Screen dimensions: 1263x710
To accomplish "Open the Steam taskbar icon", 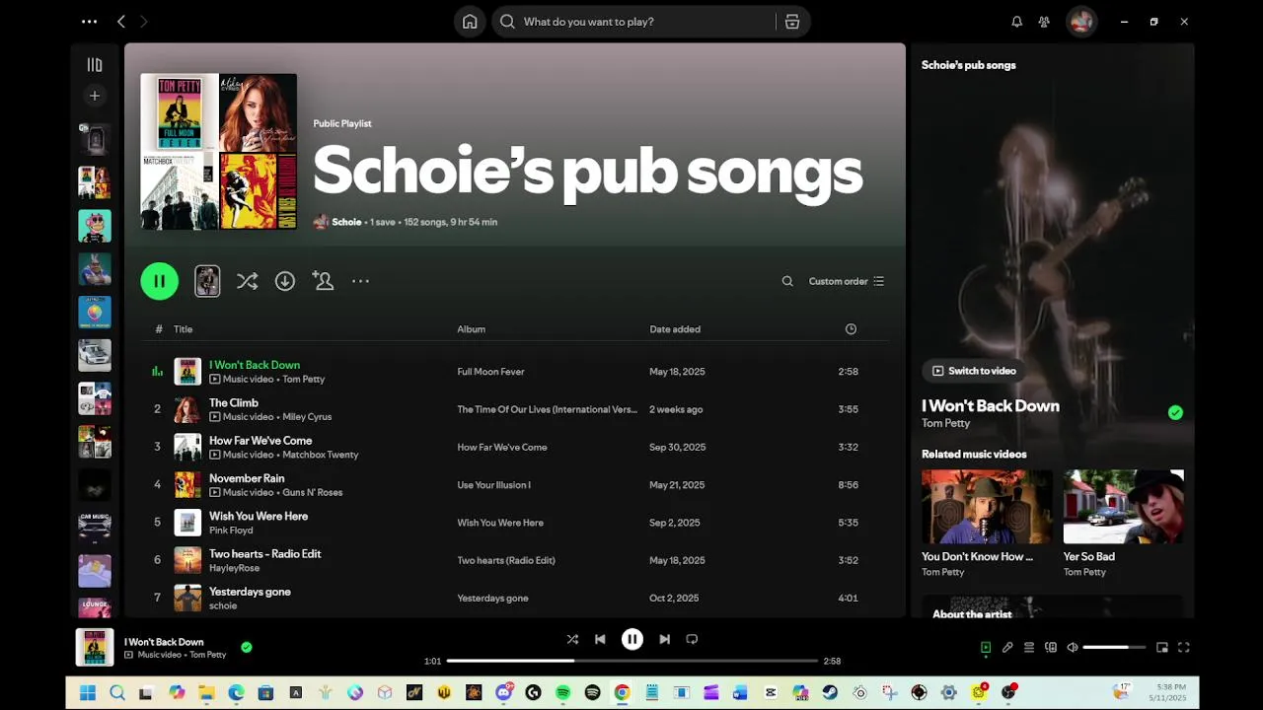I will tap(830, 693).
